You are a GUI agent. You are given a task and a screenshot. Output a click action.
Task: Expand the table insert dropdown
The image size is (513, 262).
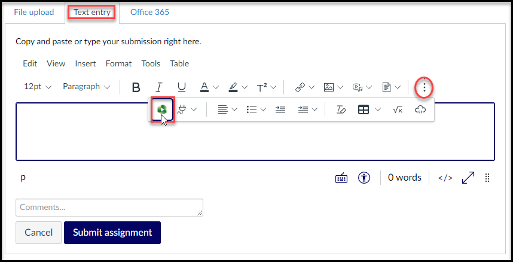coord(378,110)
